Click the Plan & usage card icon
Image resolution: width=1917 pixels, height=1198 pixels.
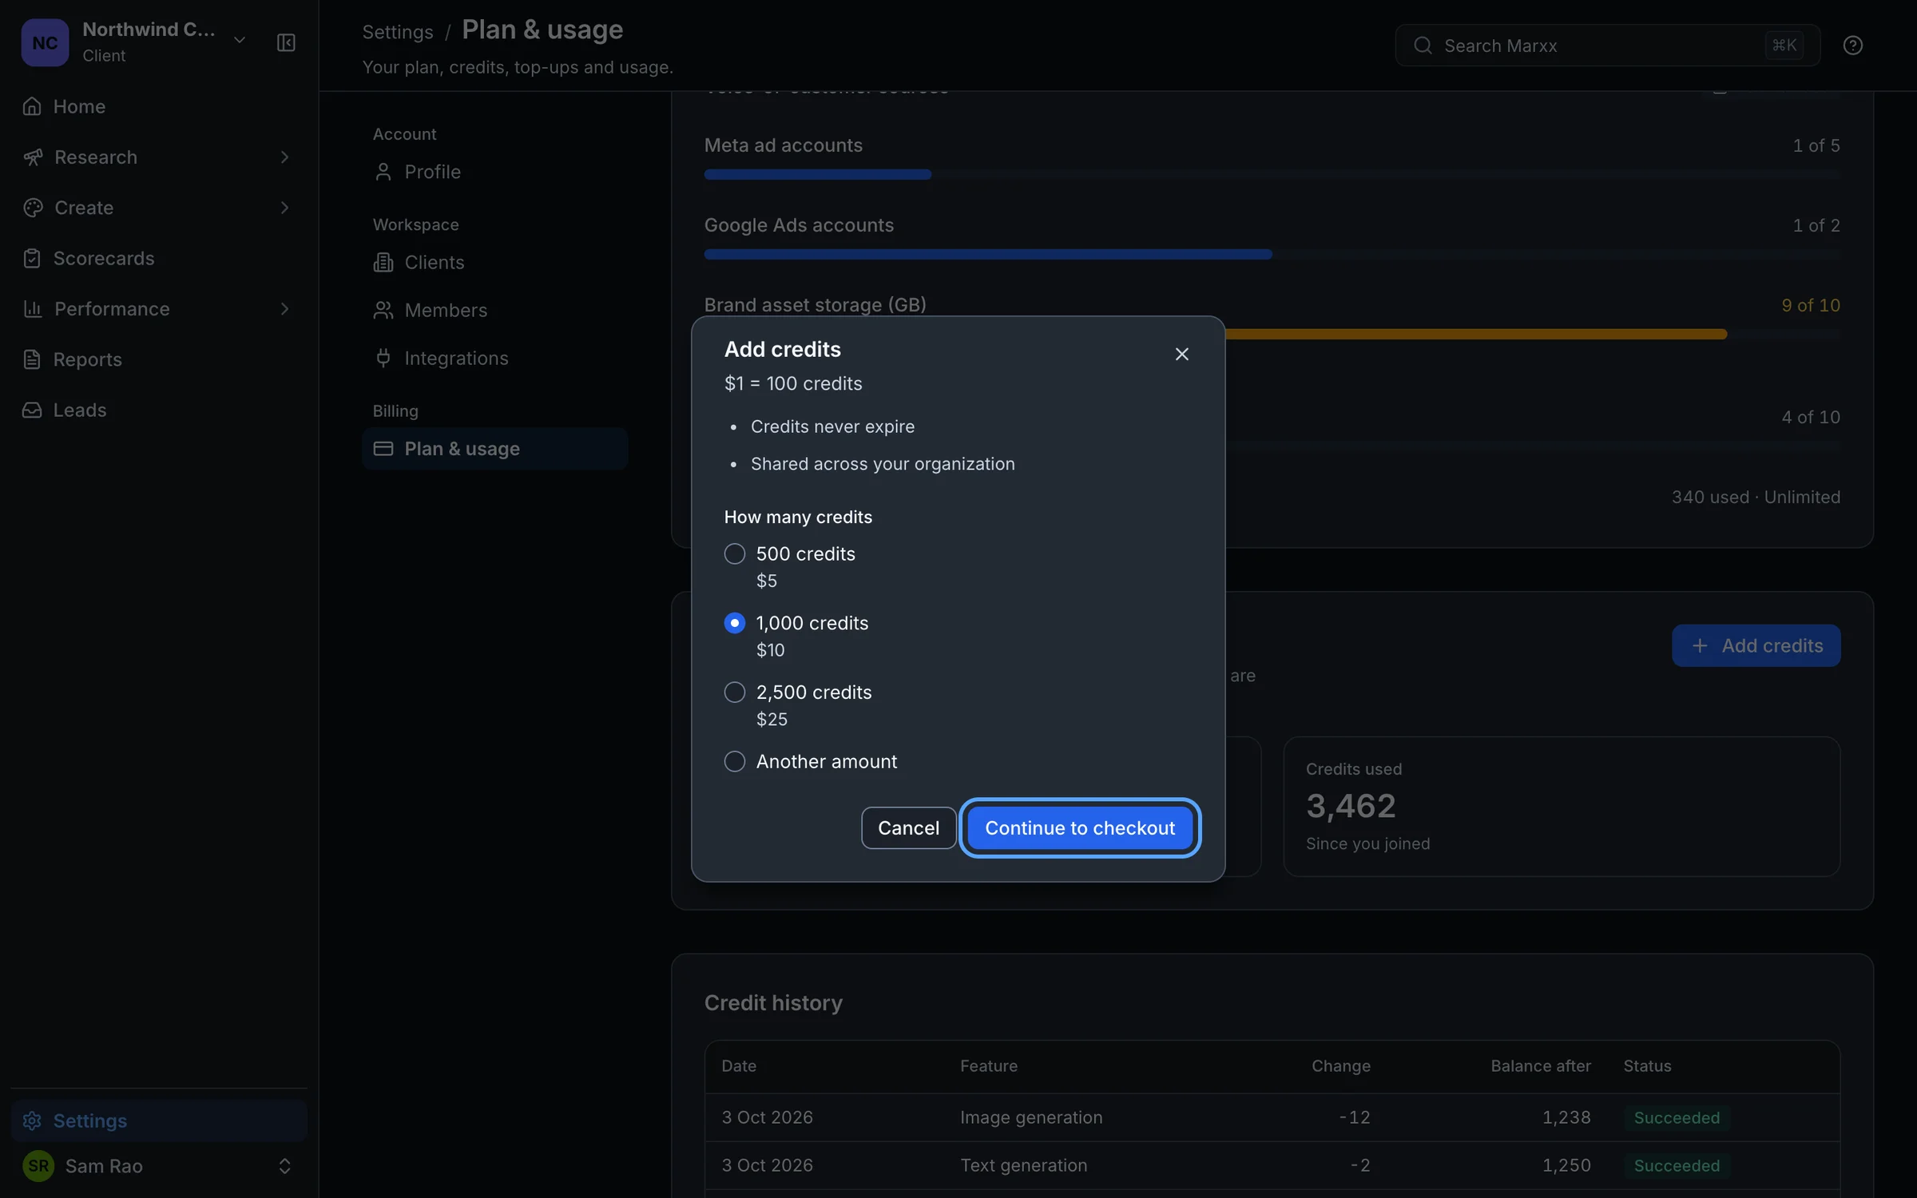tap(383, 449)
